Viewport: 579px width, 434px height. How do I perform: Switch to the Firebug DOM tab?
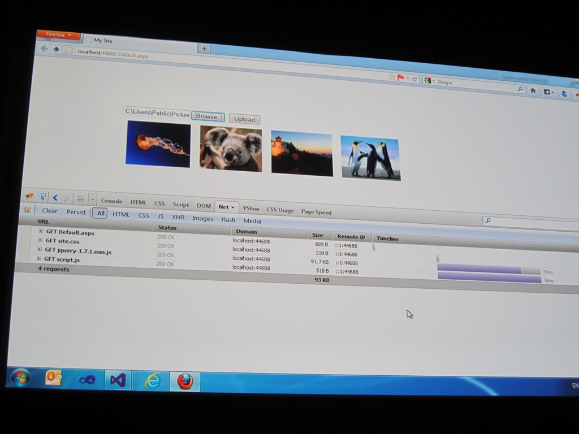point(204,206)
